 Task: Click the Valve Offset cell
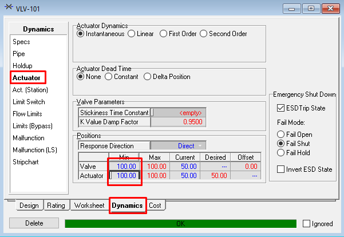click(x=246, y=167)
